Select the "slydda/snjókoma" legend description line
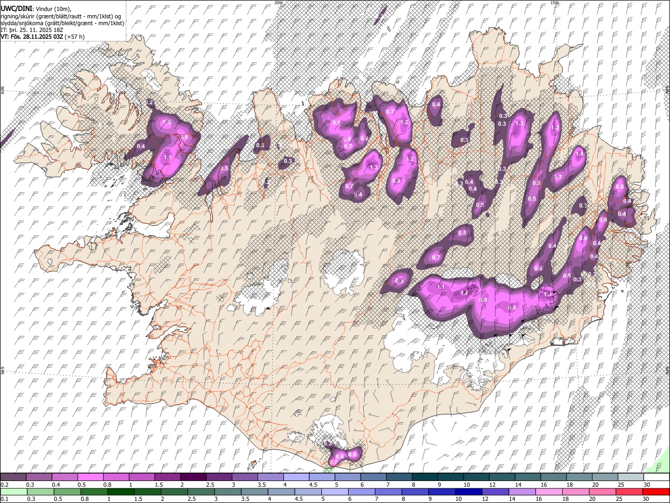Screen dimensions: 670x503 pos(62,23)
